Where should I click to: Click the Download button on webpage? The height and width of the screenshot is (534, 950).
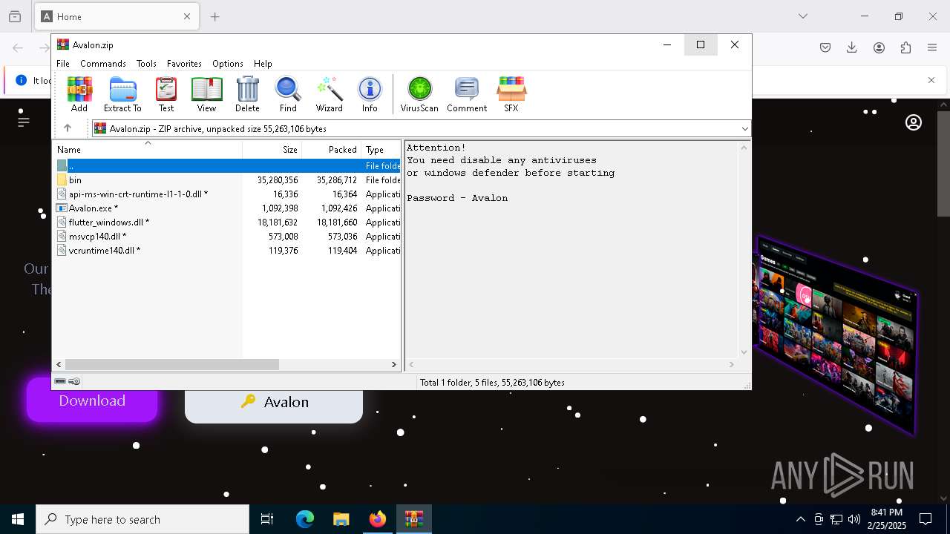(x=92, y=400)
